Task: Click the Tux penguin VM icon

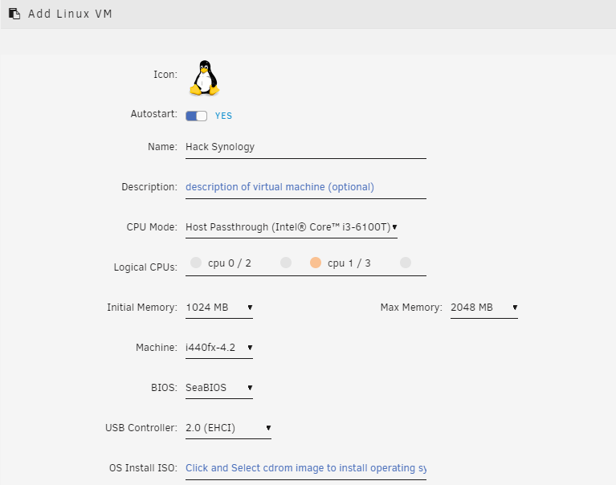Action: tap(204, 78)
